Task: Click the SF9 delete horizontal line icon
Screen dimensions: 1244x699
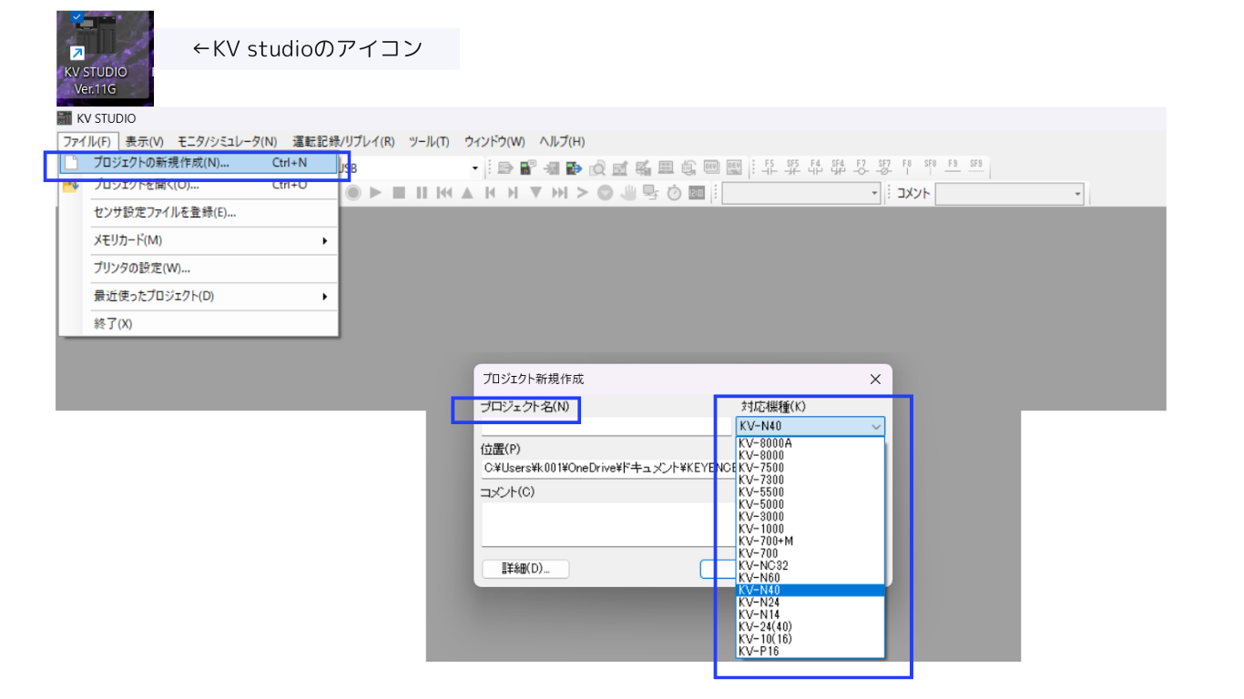Action: click(x=976, y=167)
